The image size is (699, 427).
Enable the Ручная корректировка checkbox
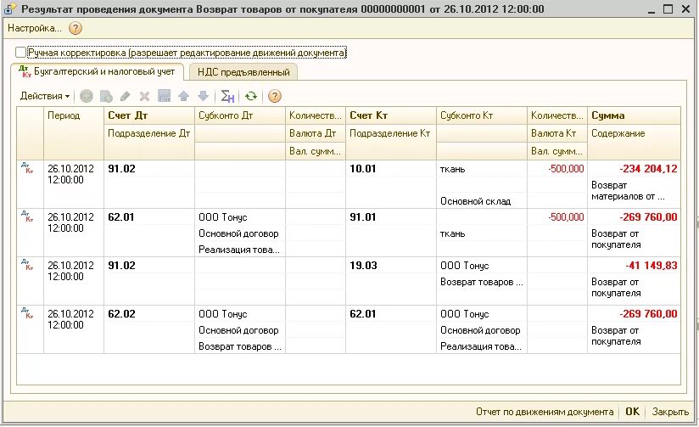20,53
